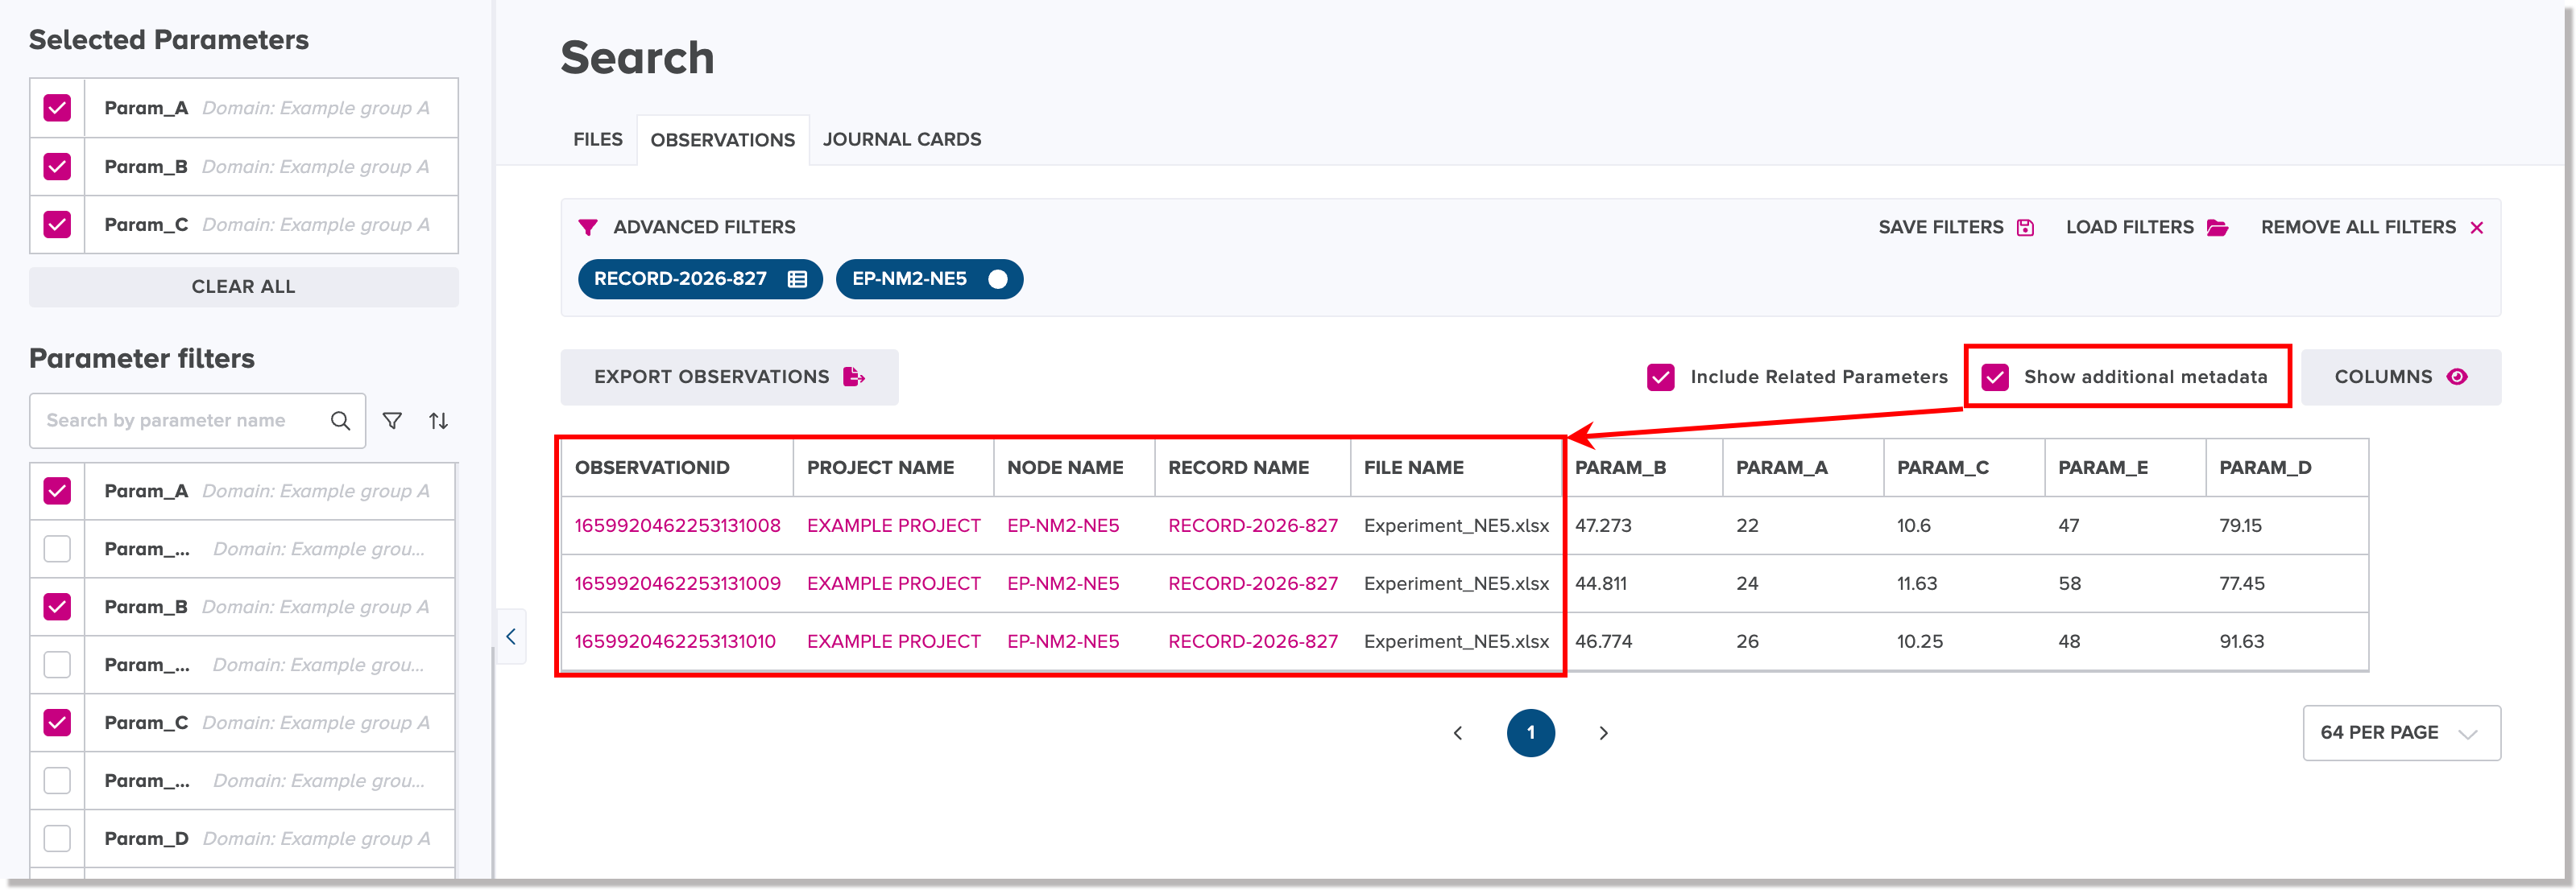Click the CLEAR ALL button

(243, 286)
